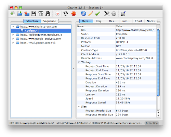
Task: Collapse the Timing section
Action: pos(79,62)
